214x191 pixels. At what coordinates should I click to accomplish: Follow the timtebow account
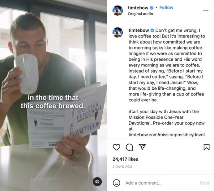click(x=166, y=7)
